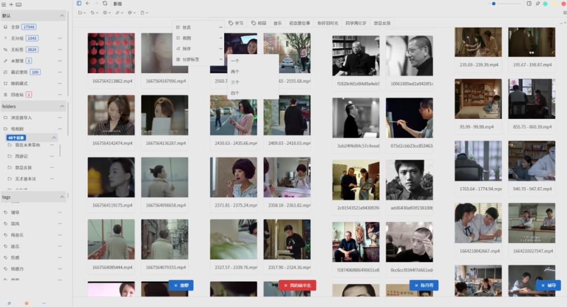This screenshot has width=567, height=307.
Task: Click more options dots for 国风 tag
Action: [x=60, y=224]
